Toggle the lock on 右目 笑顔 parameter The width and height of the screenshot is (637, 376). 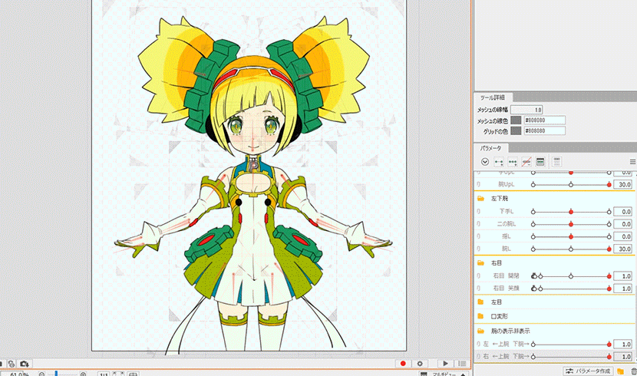click(x=478, y=289)
